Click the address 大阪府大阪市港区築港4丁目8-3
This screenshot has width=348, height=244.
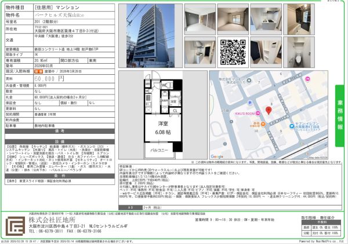coord(67,31)
